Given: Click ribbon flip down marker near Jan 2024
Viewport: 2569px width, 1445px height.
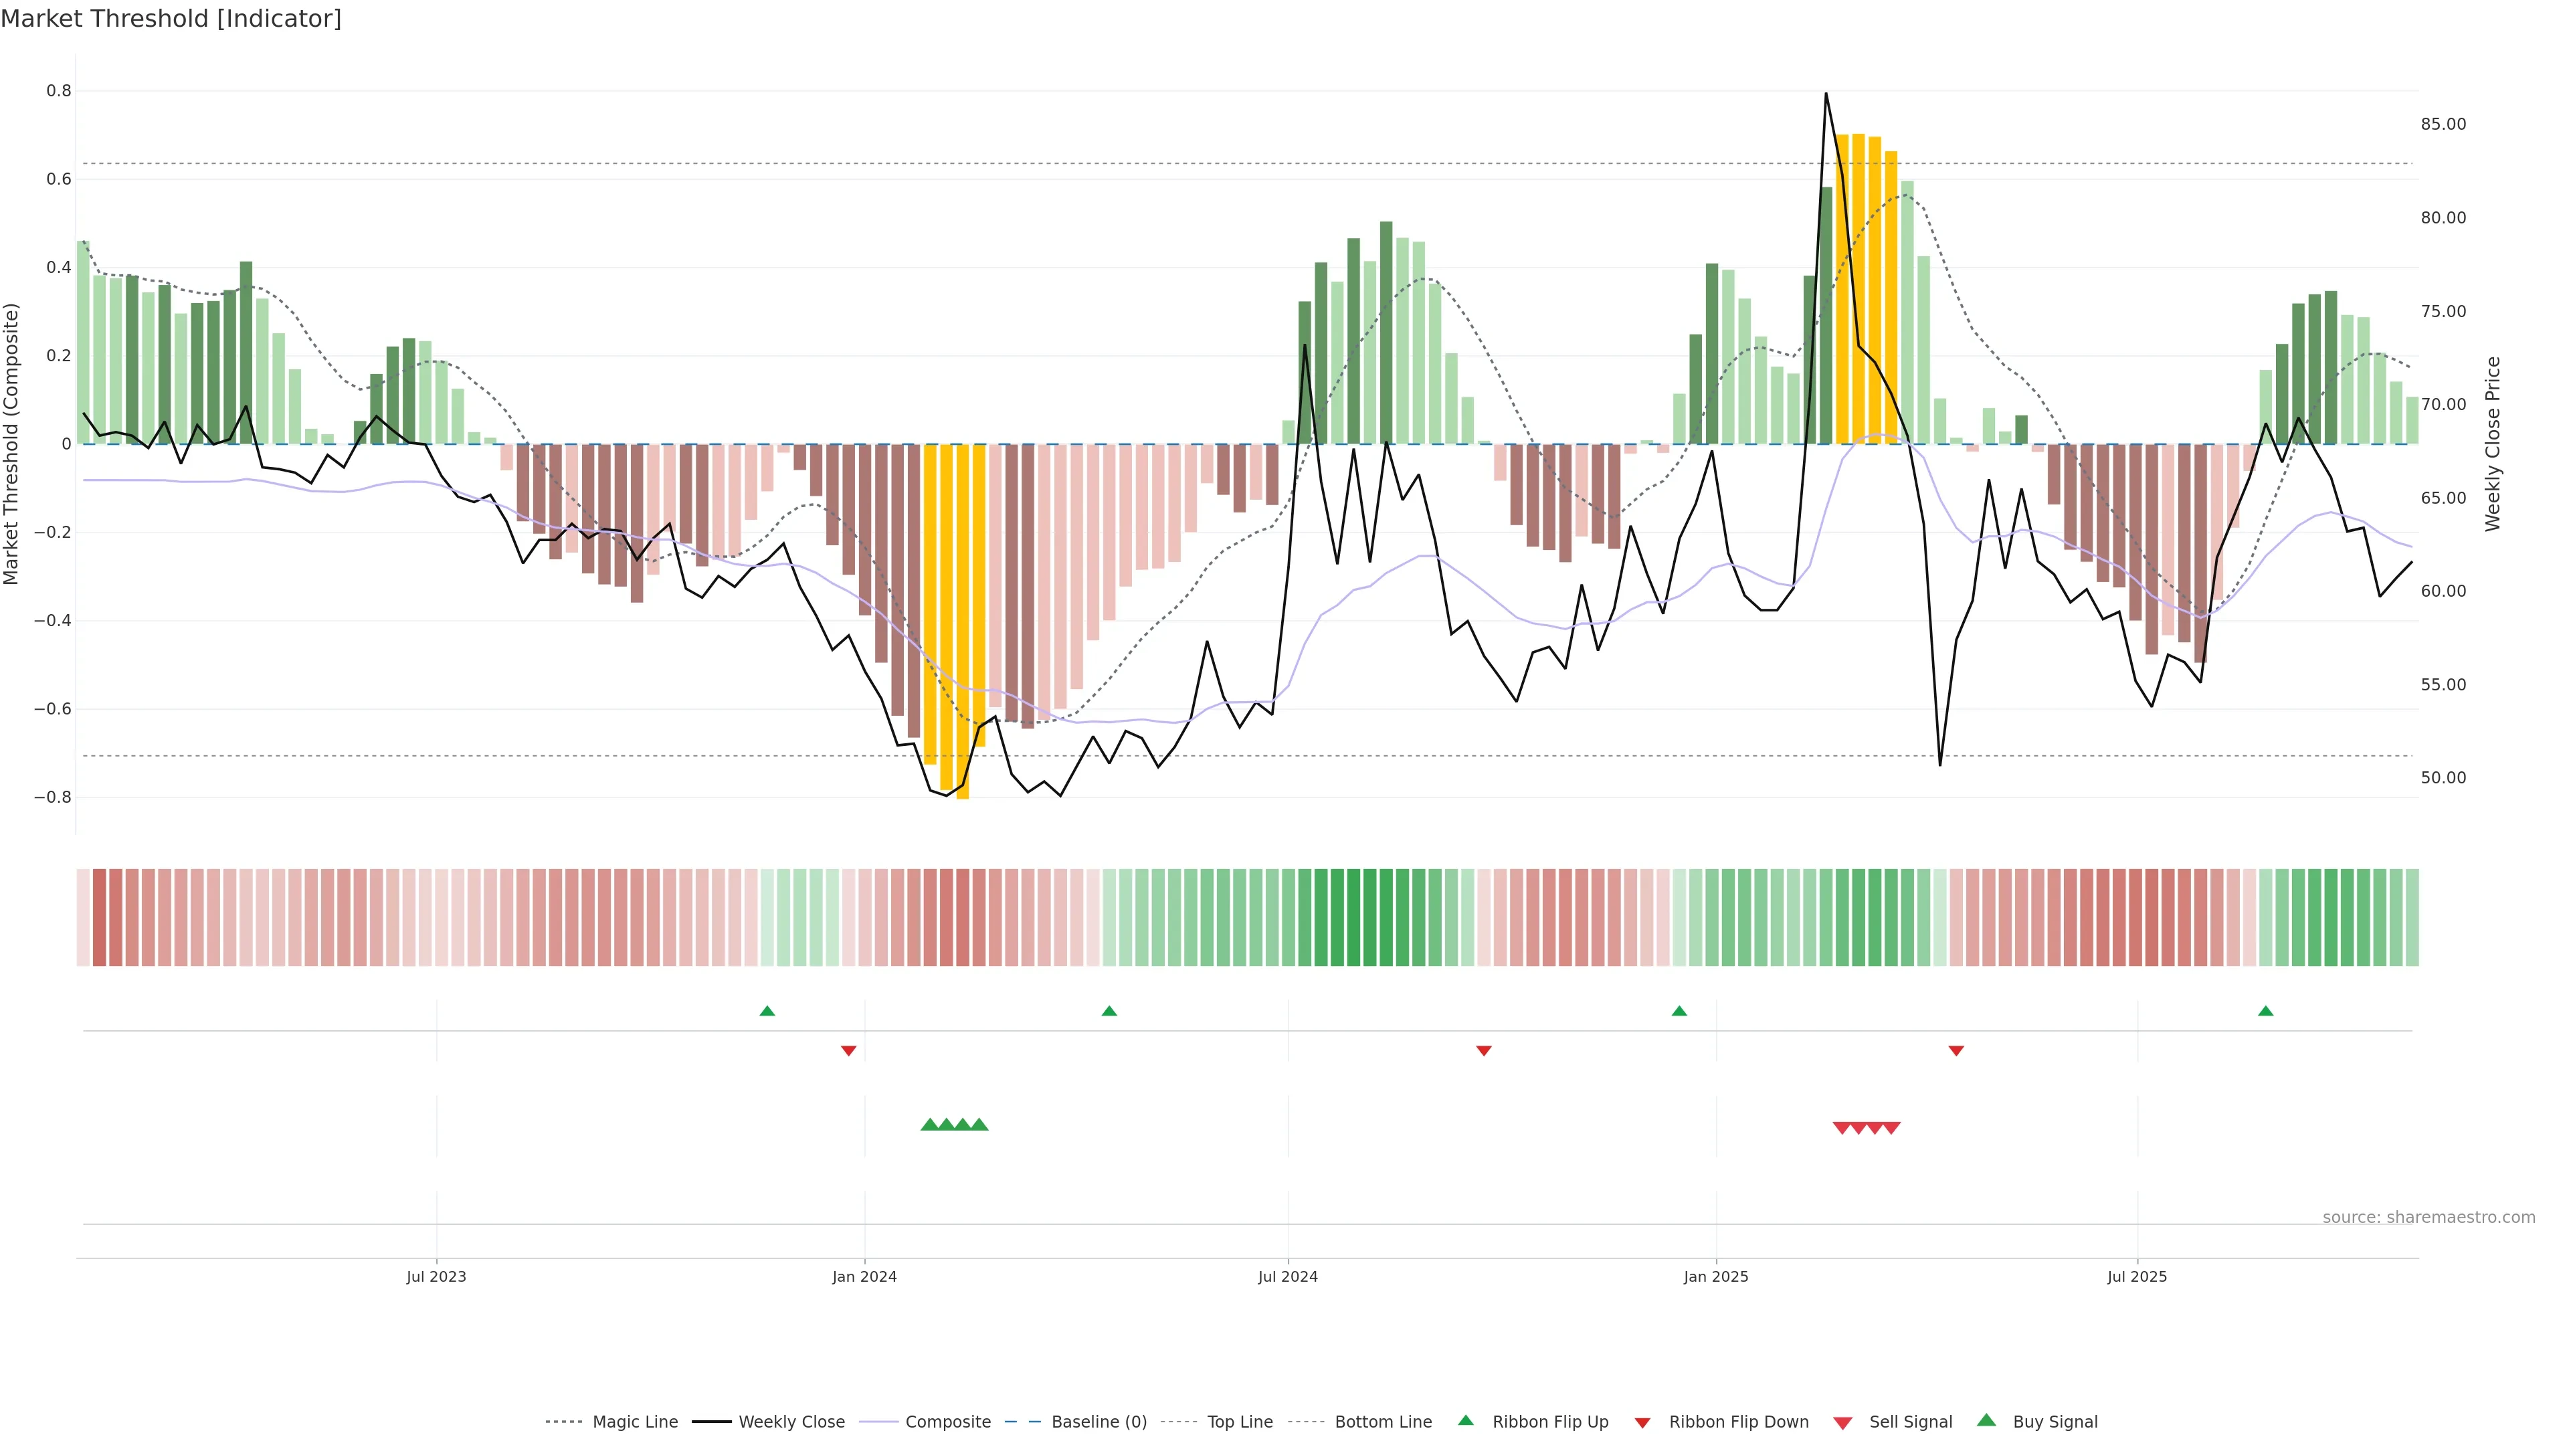Looking at the screenshot, I should pyautogui.click(x=849, y=1050).
